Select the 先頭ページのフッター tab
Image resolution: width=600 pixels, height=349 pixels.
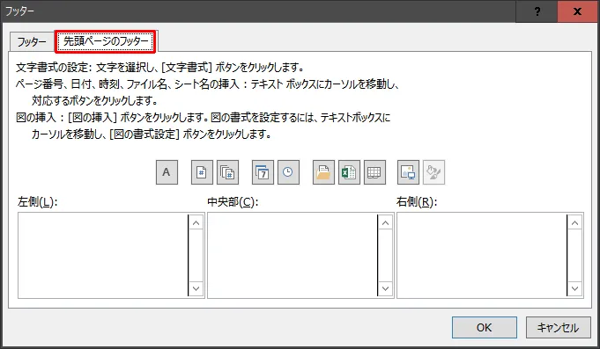pos(106,41)
